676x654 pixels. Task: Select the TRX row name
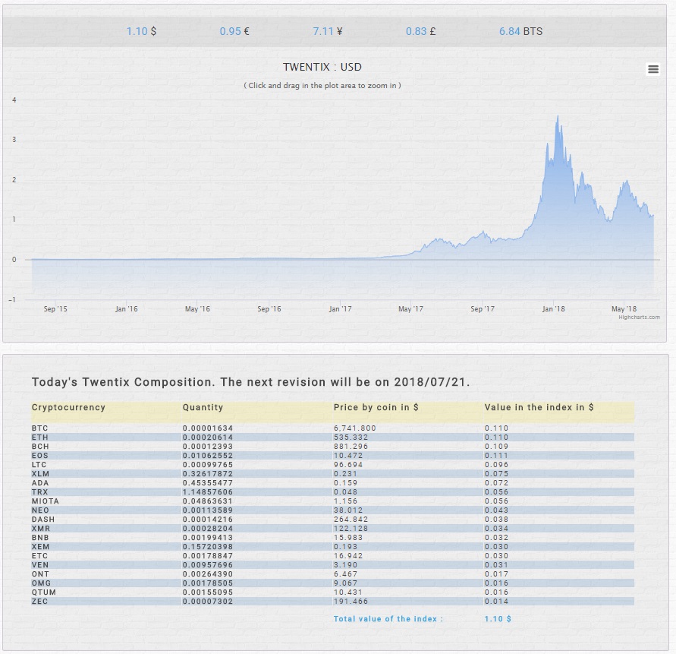tap(39, 491)
